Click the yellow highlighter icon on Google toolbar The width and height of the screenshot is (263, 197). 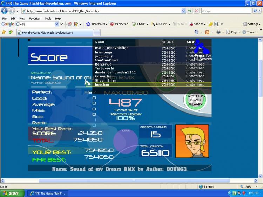click(210, 24)
